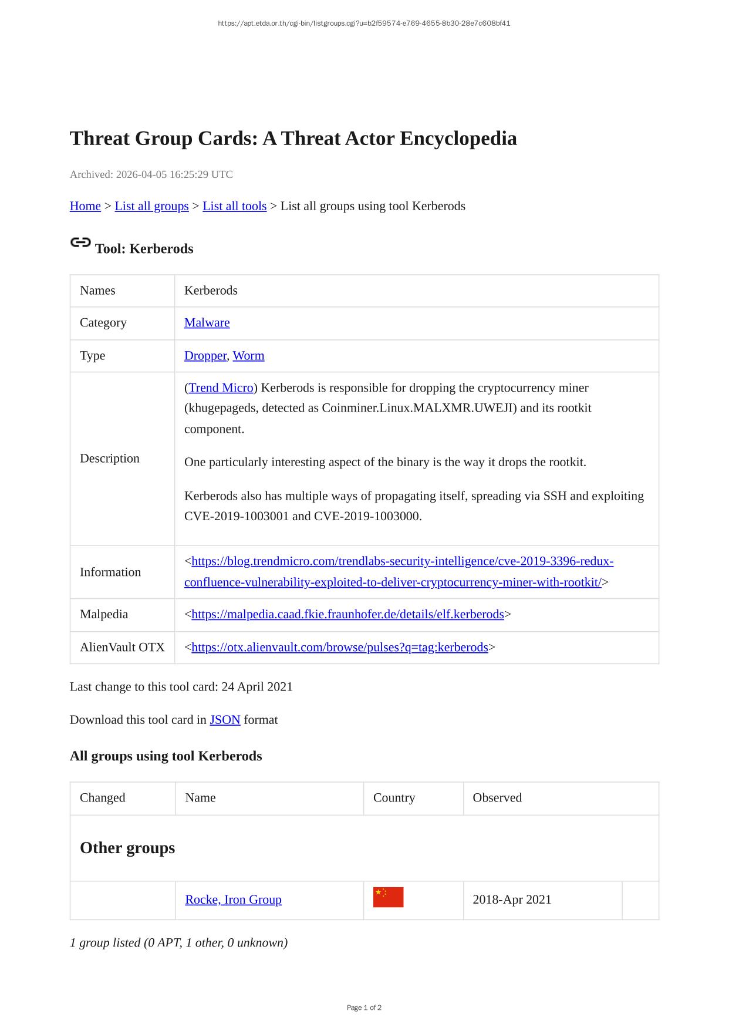Open the AlienVault OTX pulses link
The image size is (729, 1031).
[x=339, y=647]
